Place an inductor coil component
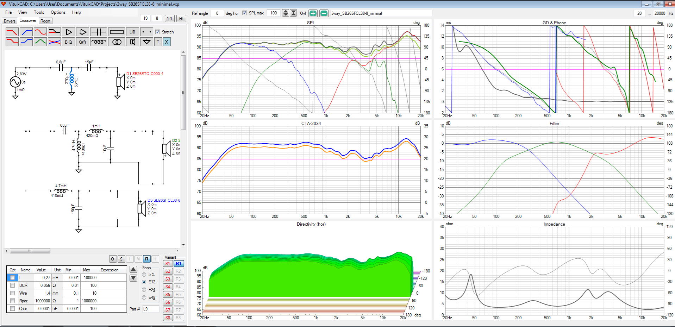The image size is (675, 327). click(99, 42)
